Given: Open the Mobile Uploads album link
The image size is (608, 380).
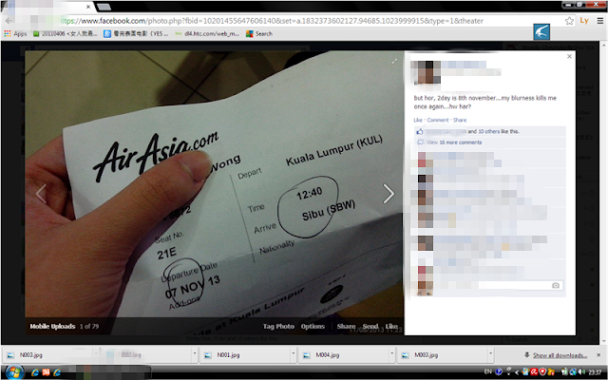Looking at the screenshot, I should pos(52,326).
